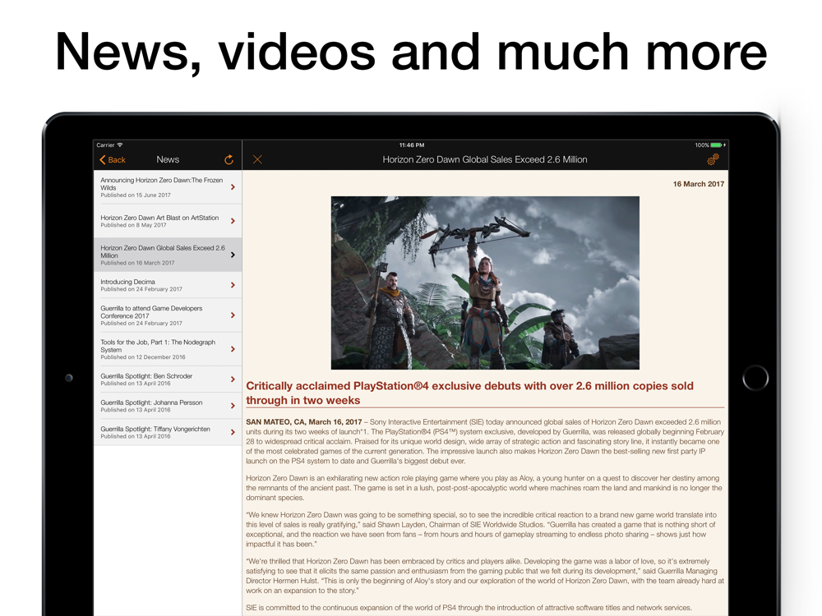This screenshot has height=616, width=822.
Task: Tap the SAN MATEO, CA, March 16, 2017 dateline
Action: click(304, 421)
